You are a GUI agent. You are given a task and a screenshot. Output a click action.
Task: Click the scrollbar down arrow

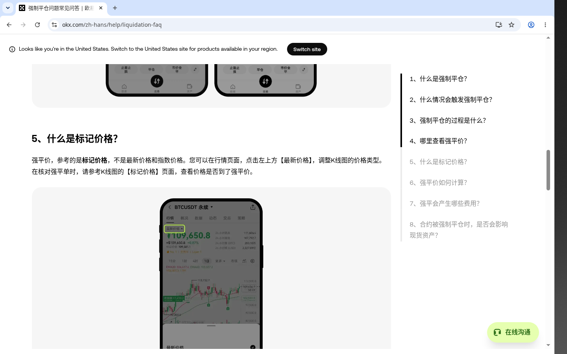pyautogui.click(x=548, y=345)
